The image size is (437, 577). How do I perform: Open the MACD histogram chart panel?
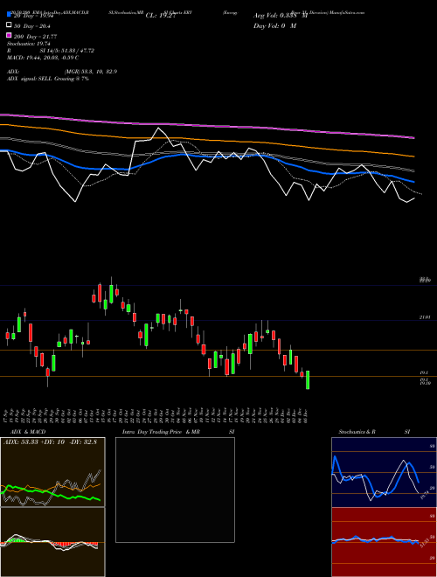[x=52, y=542]
